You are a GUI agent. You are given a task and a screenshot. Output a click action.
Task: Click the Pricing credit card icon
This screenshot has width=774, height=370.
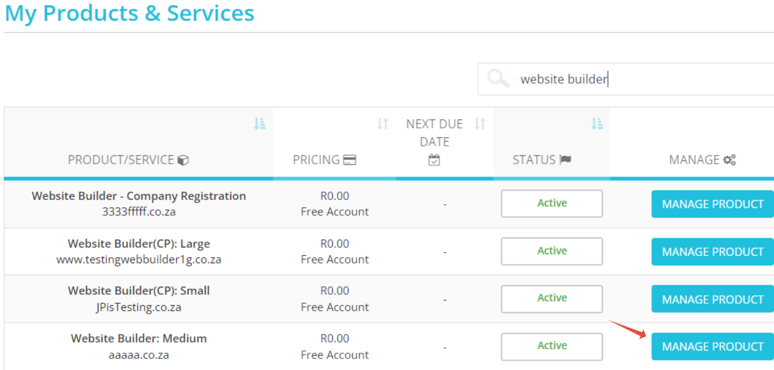tap(350, 160)
